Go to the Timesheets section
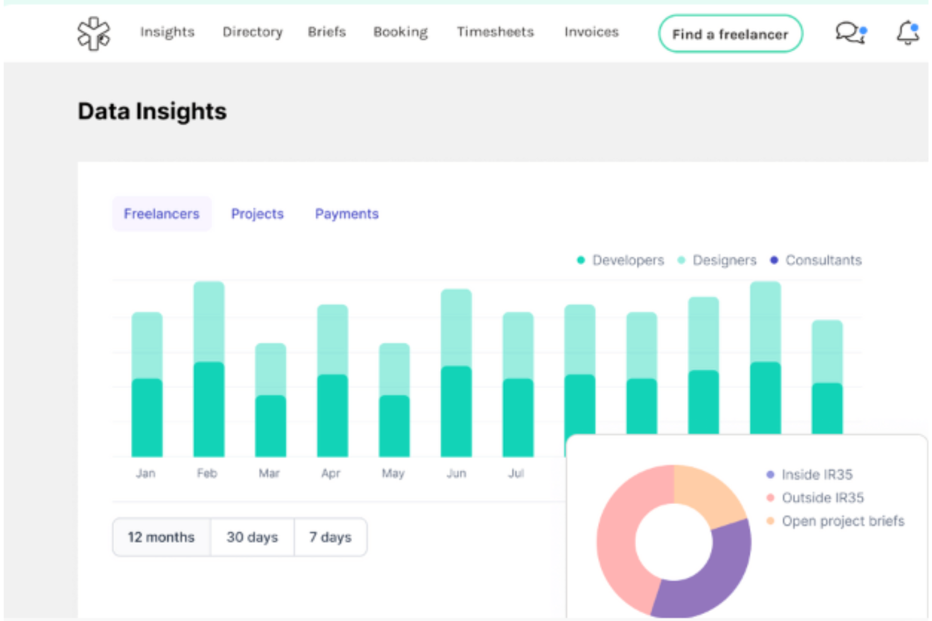 496,32
